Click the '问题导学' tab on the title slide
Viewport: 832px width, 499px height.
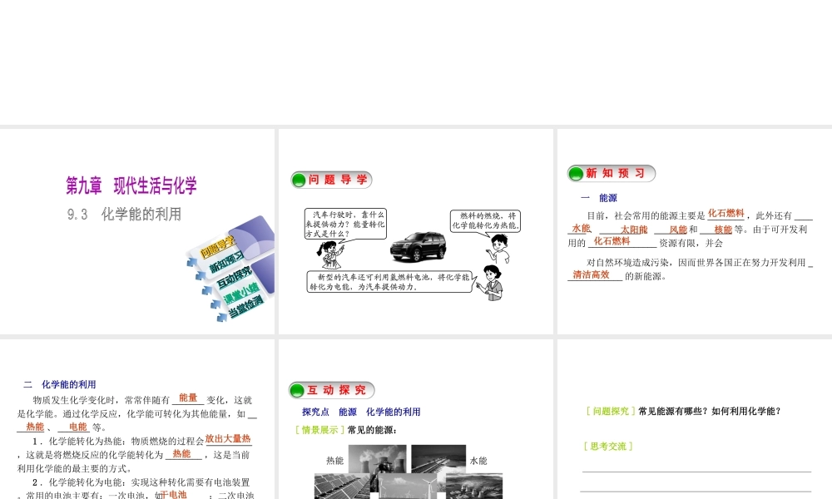click(x=216, y=248)
